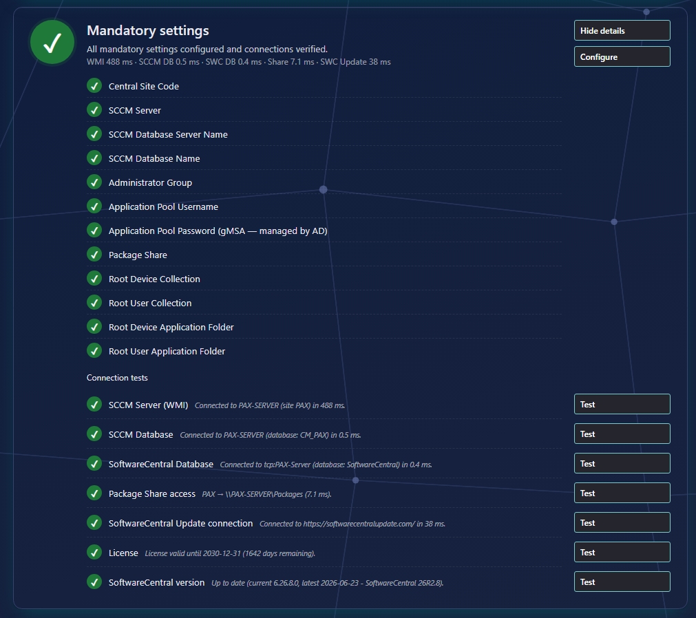Click the Root User Collection label
This screenshot has height=618, width=696.
[x=150, y=303]
